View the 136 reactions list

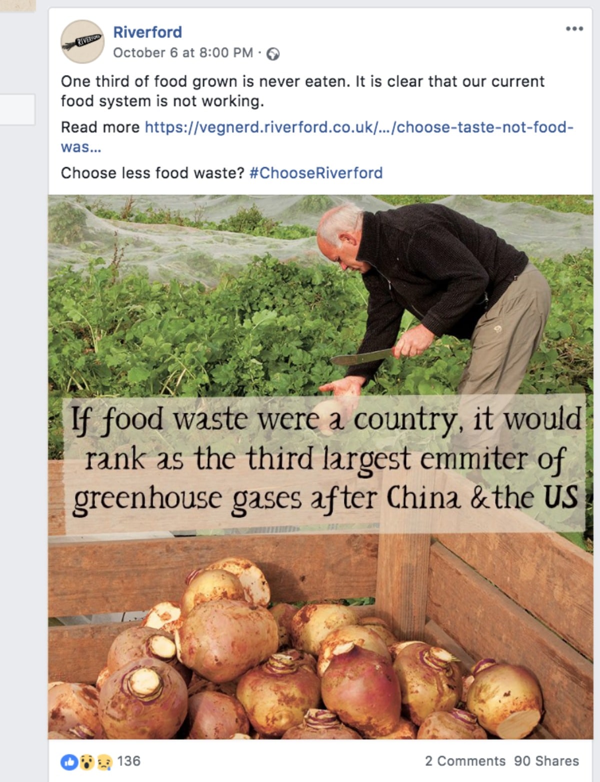tap(129, 761)
